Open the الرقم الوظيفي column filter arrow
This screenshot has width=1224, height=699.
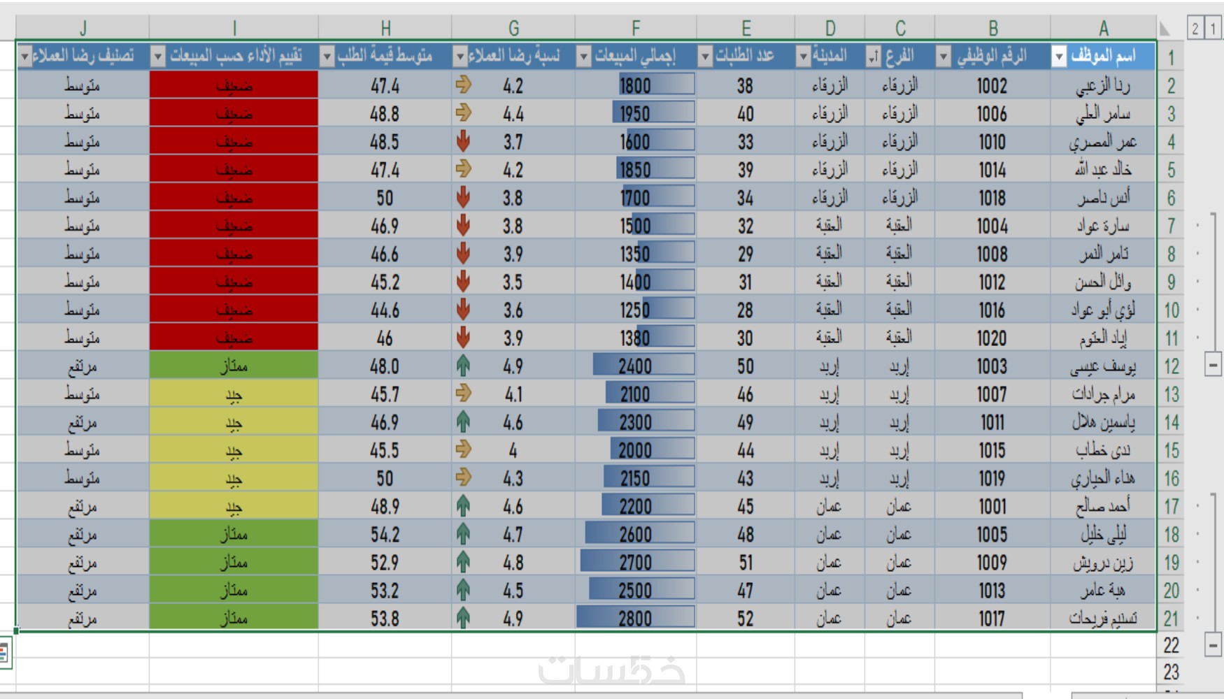(944, 57)
